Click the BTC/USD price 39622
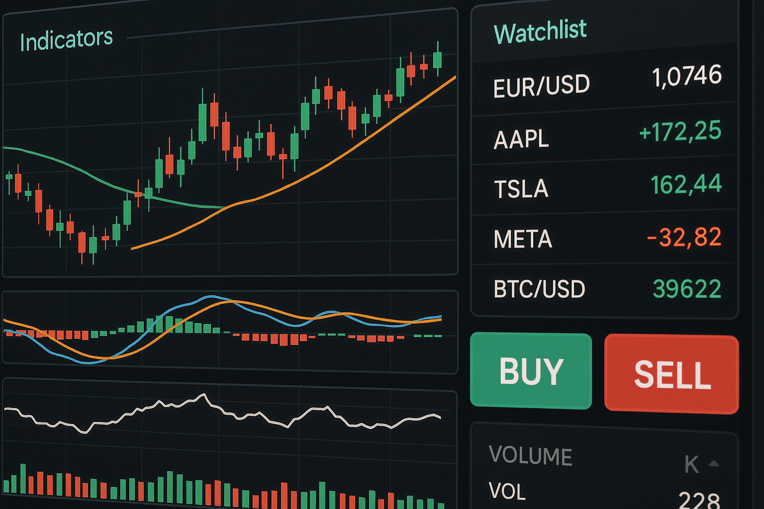 click(x=687, y=289)
